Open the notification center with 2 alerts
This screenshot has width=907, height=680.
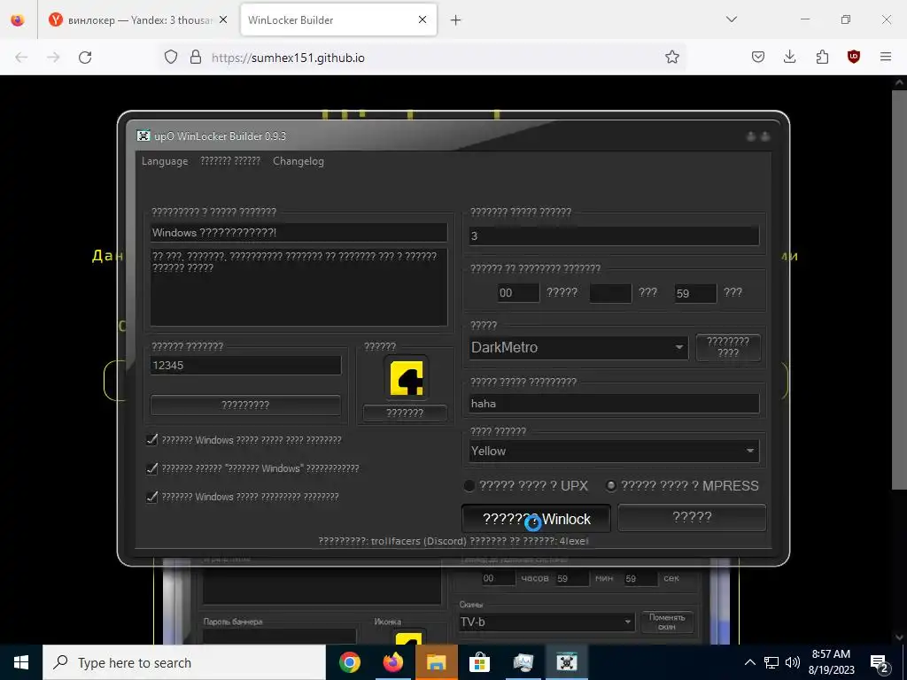point(880,664)
